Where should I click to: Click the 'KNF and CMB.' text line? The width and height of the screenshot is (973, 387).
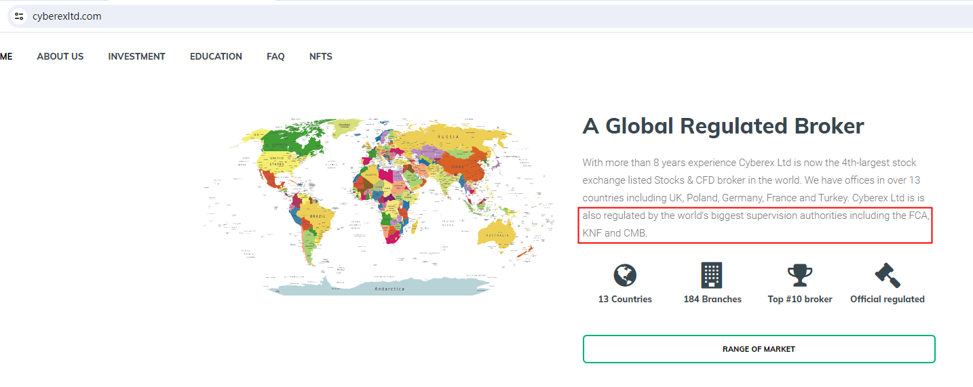coord(615,233)
